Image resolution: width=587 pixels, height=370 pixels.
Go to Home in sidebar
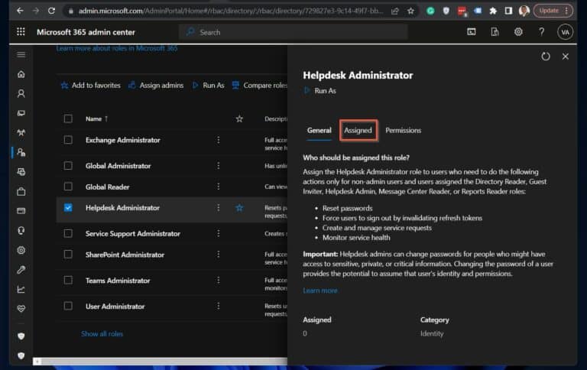pos(21,74)
